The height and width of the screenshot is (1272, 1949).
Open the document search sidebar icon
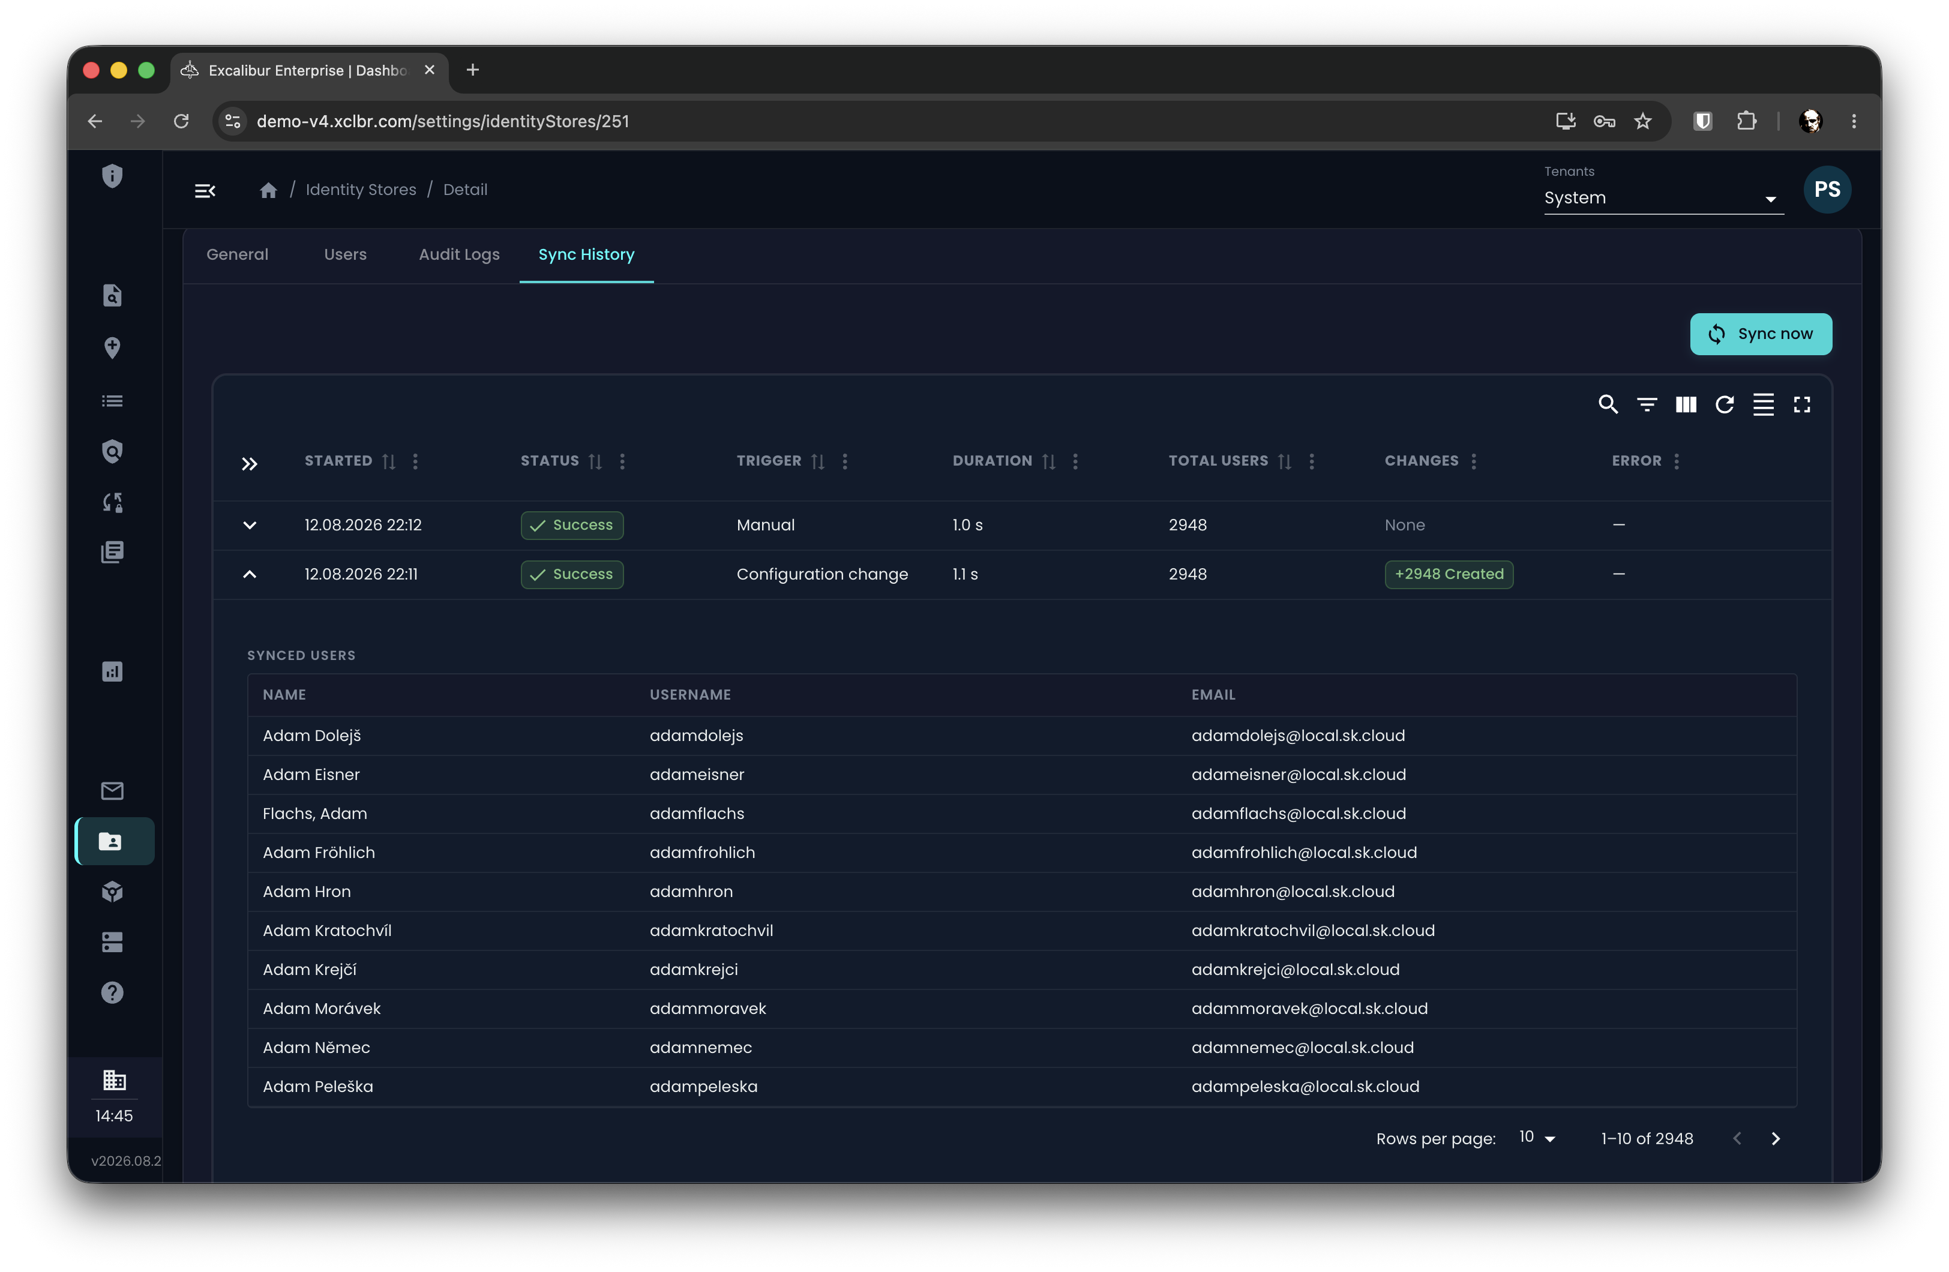click(112, 296)
